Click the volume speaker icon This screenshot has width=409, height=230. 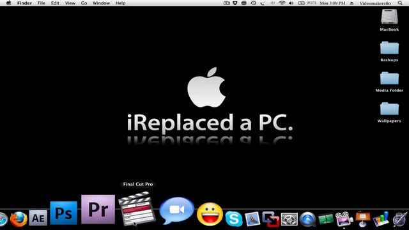(291, 3)
